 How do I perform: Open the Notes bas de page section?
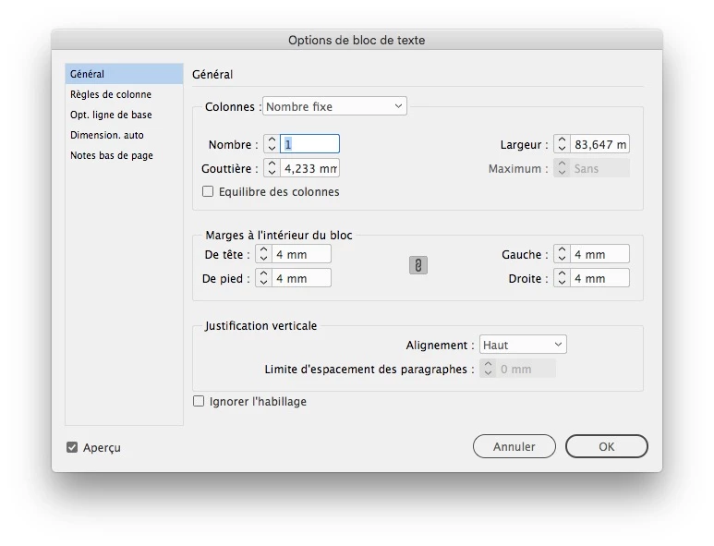[x=124, y=155]
